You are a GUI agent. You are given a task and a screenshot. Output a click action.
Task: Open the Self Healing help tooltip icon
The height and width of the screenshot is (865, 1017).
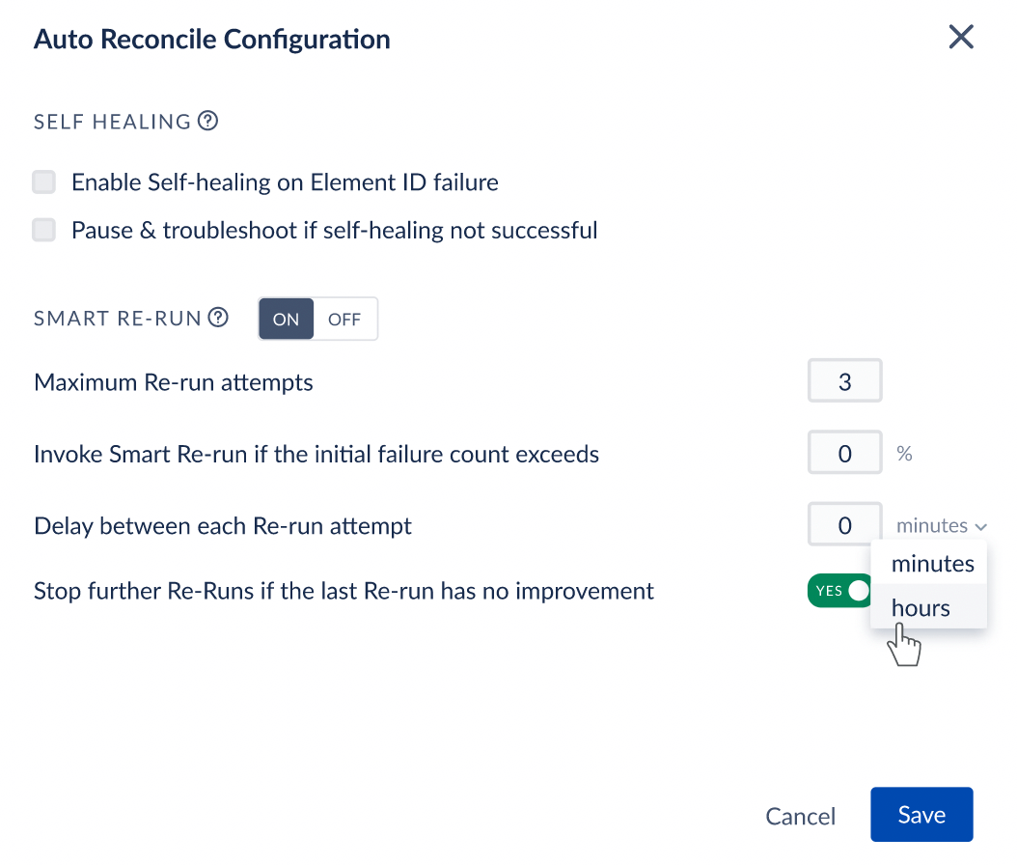(x=207, y=122)
